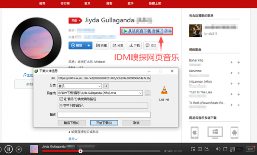Open the 另存为 save path dropdown

click(x=141, y=93)
